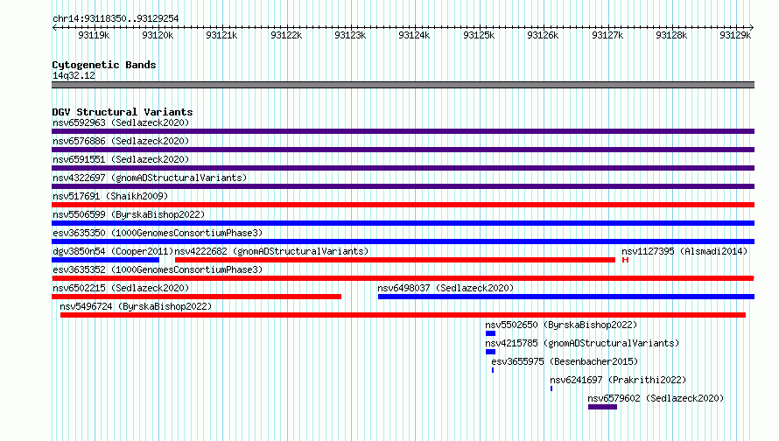Select the purple bar under nsv4322697

(x=403, y=186)
